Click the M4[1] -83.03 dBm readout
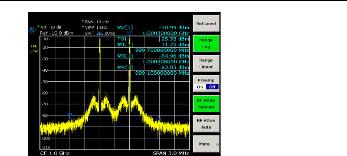The height and width of the screenshot is (156, 347). coord(153,67)
